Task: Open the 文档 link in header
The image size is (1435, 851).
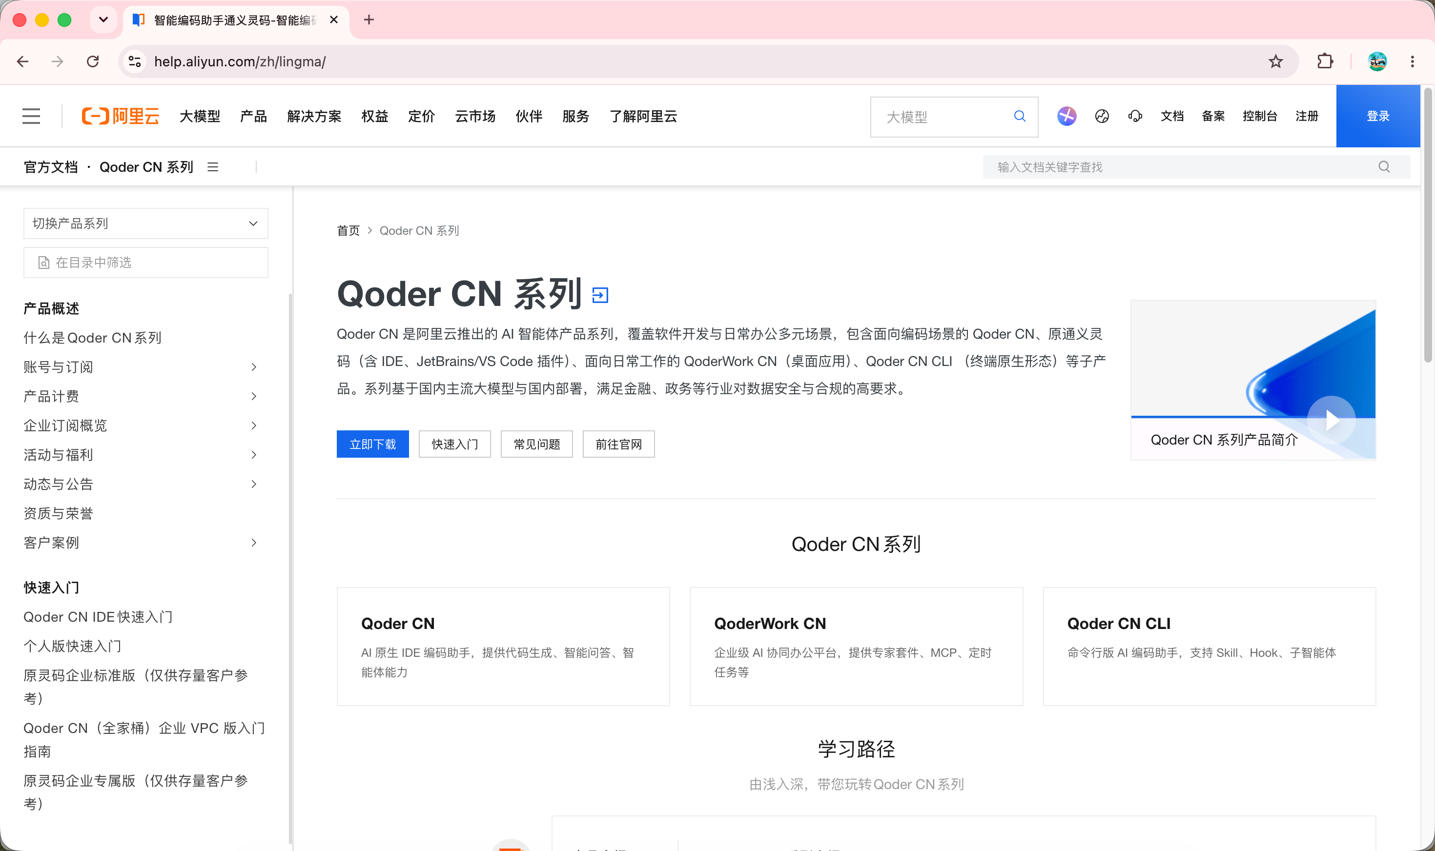Action: [x=1172, y=117]
